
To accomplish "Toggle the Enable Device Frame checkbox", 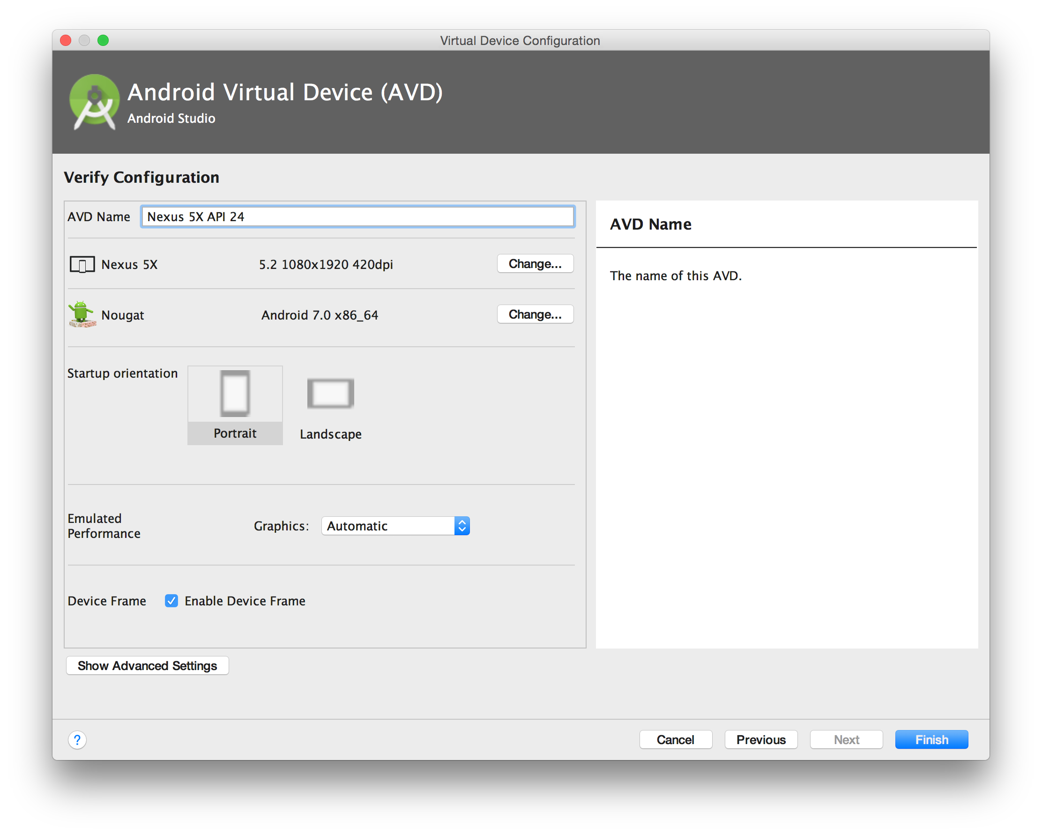I will point(171,601).
